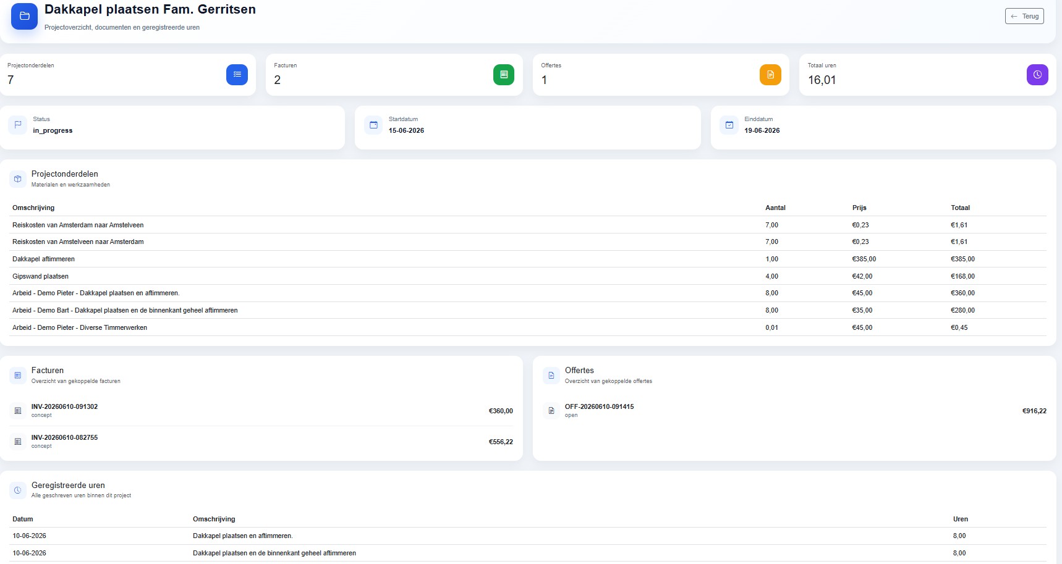The width and height of the screenshot is (1062, 564).
Task: Click the in_progress status value
Action: click(53, 130)
